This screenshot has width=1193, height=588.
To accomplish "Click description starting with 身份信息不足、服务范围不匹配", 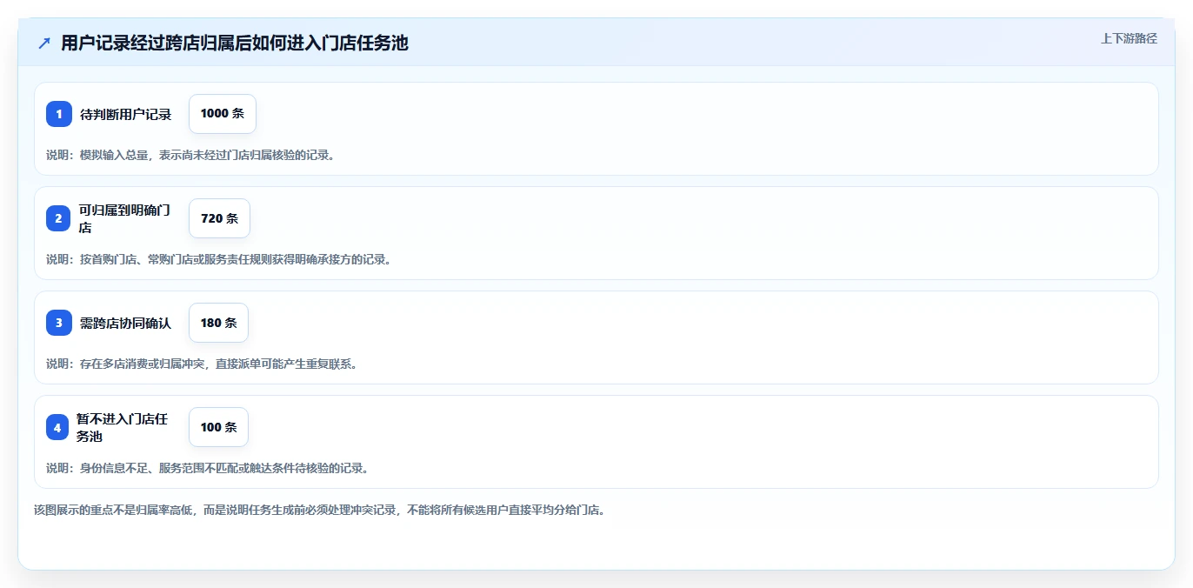I will 207,468.
